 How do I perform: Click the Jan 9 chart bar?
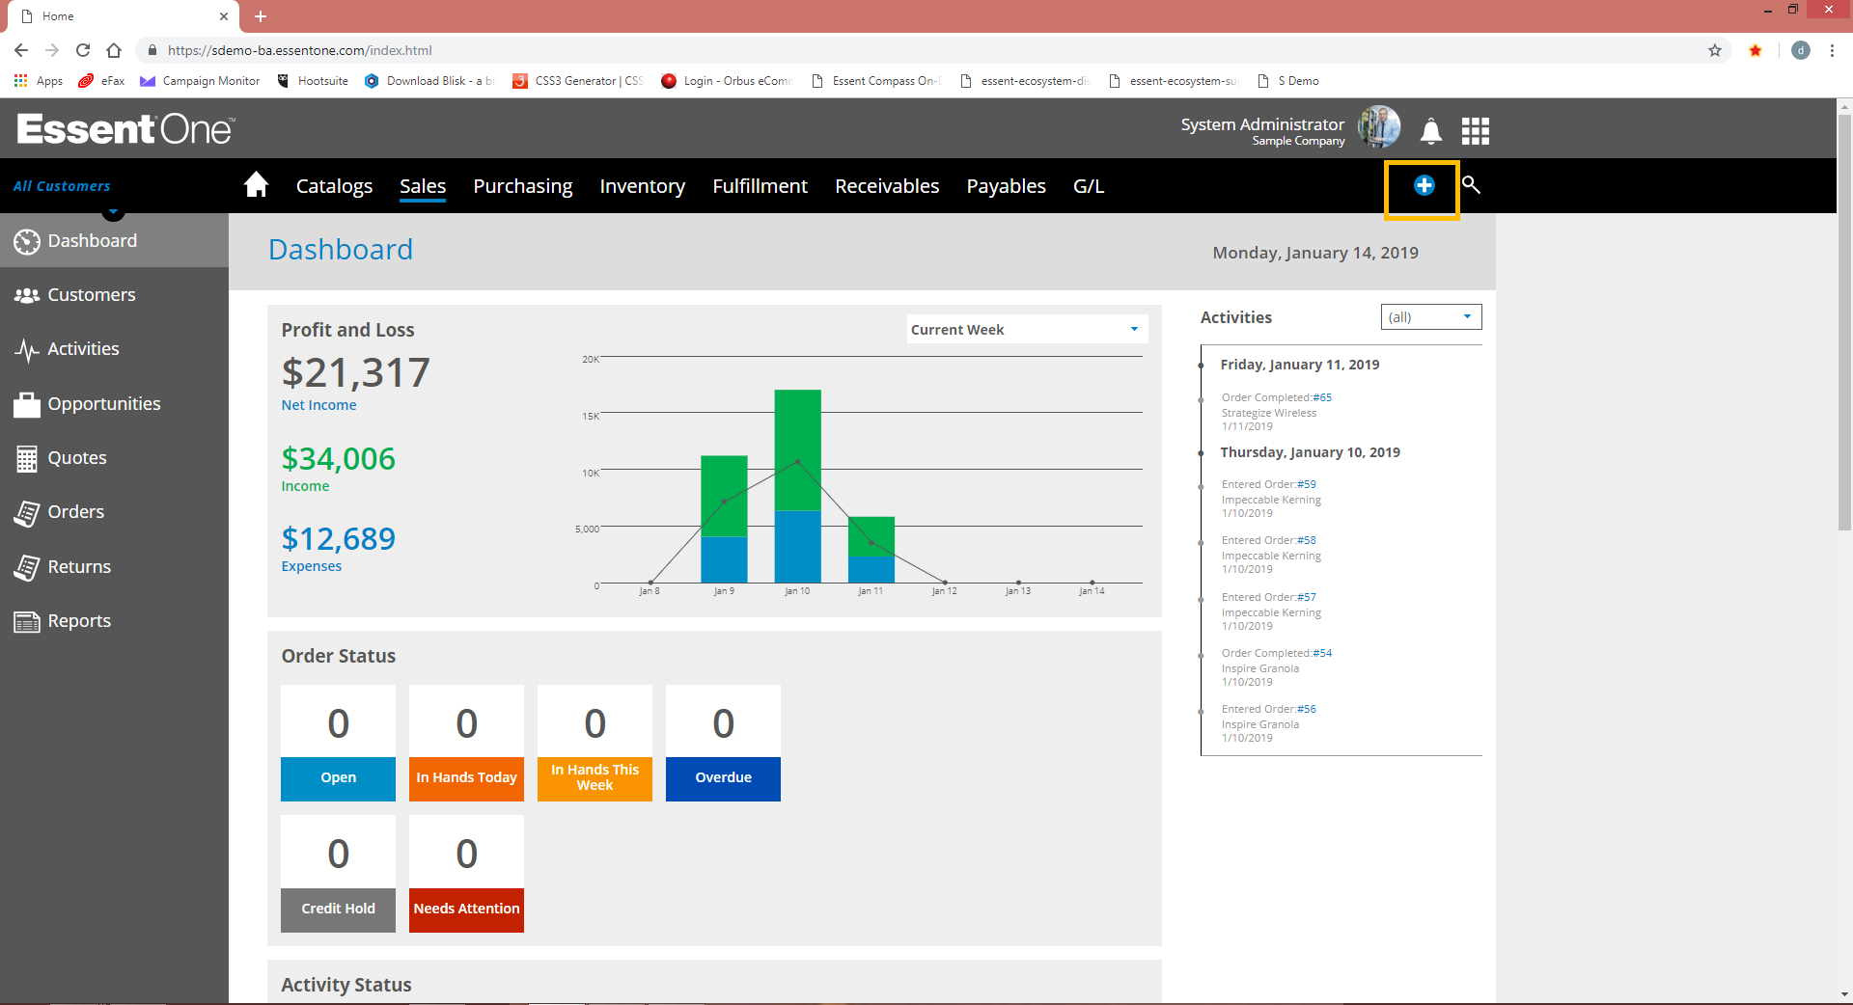[724, 519]
